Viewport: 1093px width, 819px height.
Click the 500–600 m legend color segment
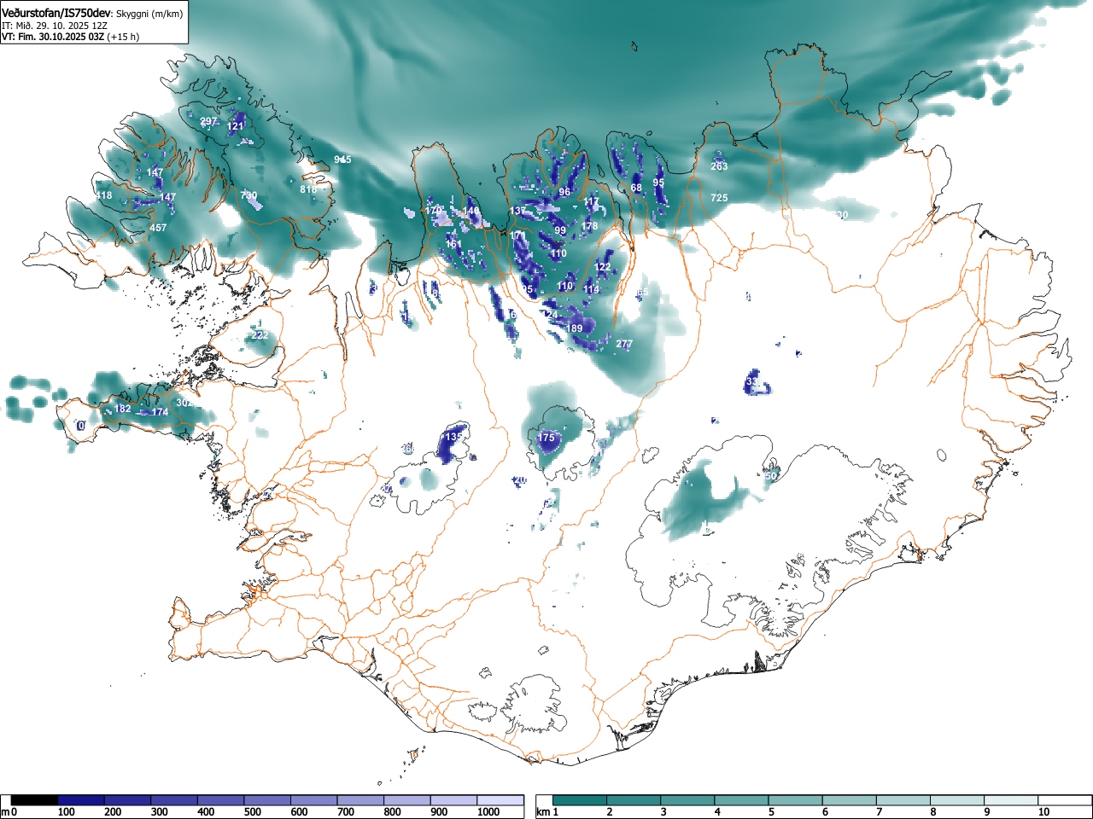(268, 800)
